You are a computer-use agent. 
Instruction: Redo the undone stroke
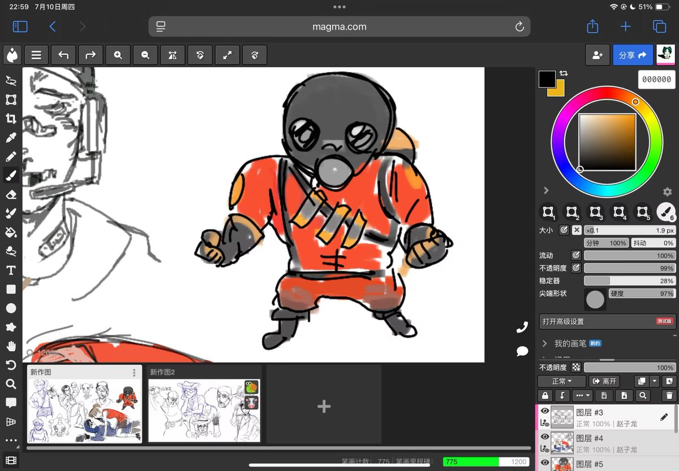91,55
